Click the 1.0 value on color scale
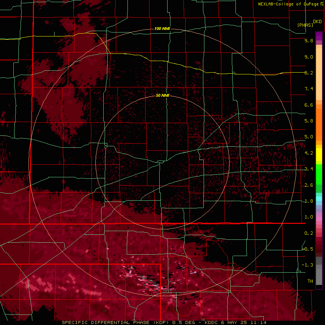This screenshot has height=325, width=325. pos(309,217)
